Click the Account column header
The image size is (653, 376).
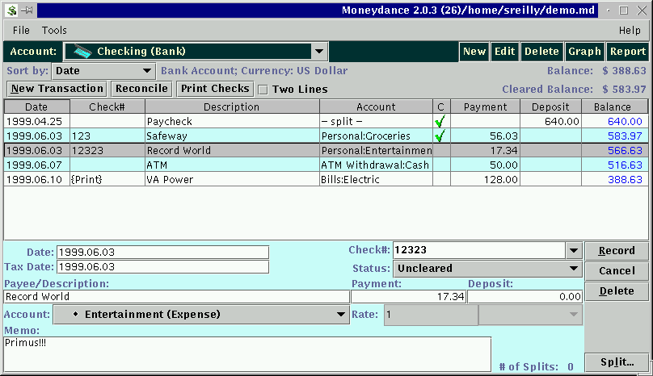coord(376,107)
